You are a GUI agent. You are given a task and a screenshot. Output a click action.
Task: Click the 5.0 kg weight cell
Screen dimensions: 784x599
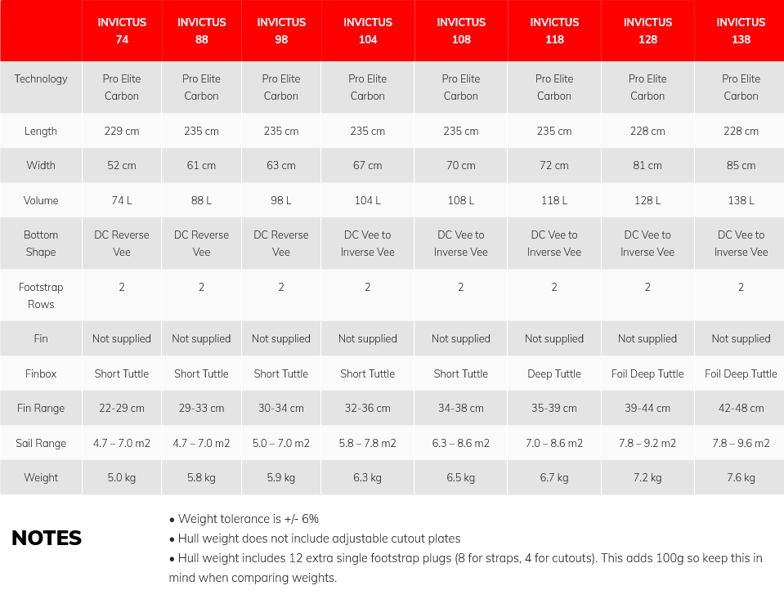click(x=122, y=477)
